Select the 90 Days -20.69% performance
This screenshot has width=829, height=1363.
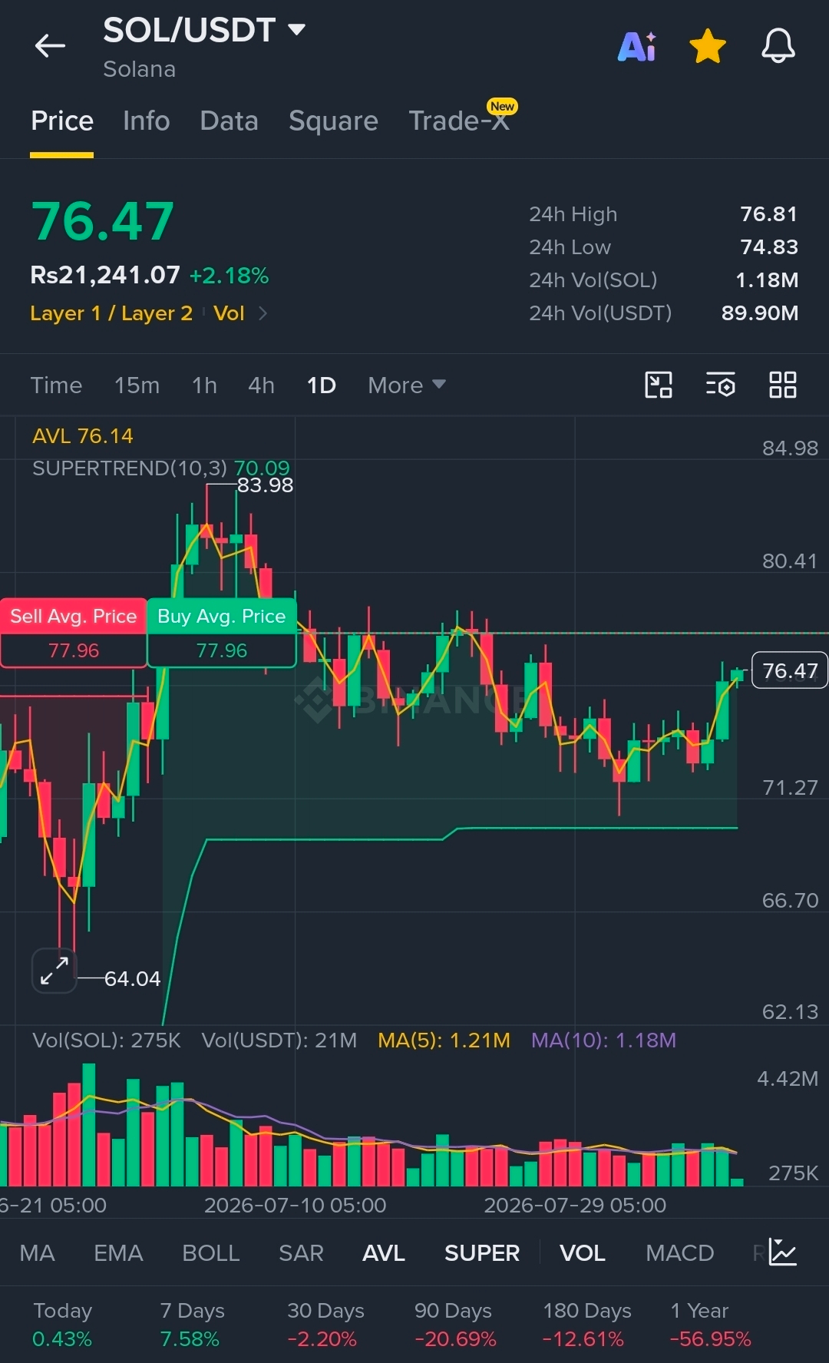pos(455,1325)
